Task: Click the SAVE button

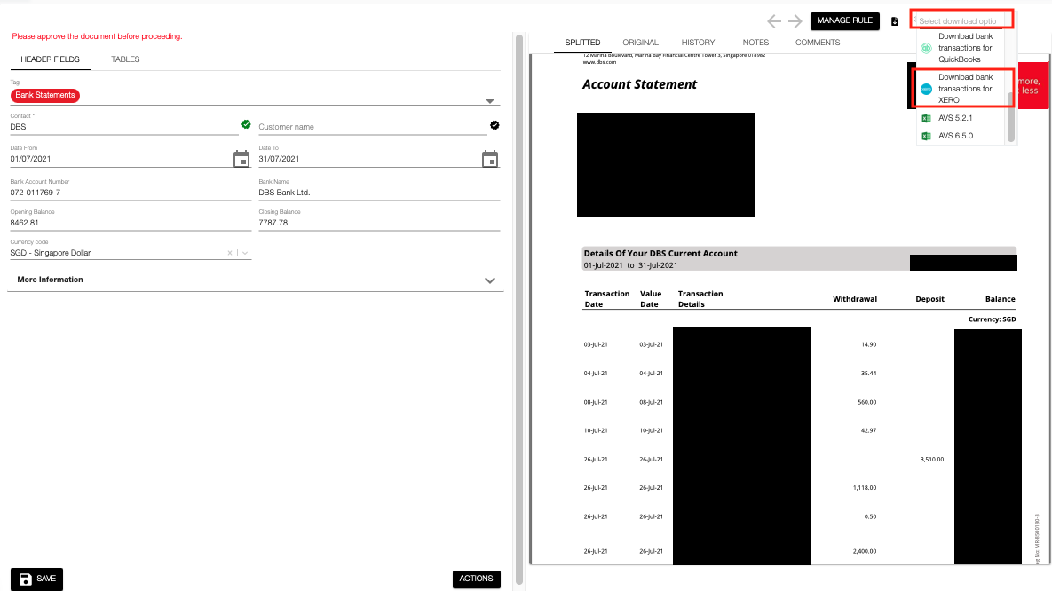Action: [37, 579]
